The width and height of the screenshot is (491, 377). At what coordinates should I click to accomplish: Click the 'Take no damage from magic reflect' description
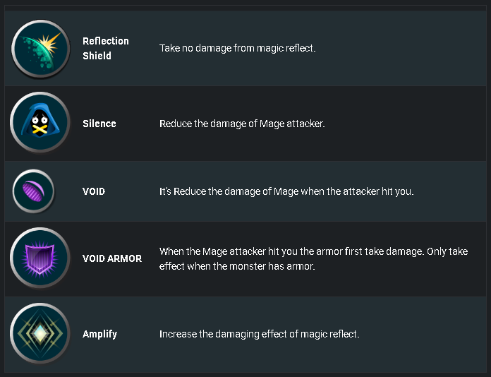pos(237,48)
